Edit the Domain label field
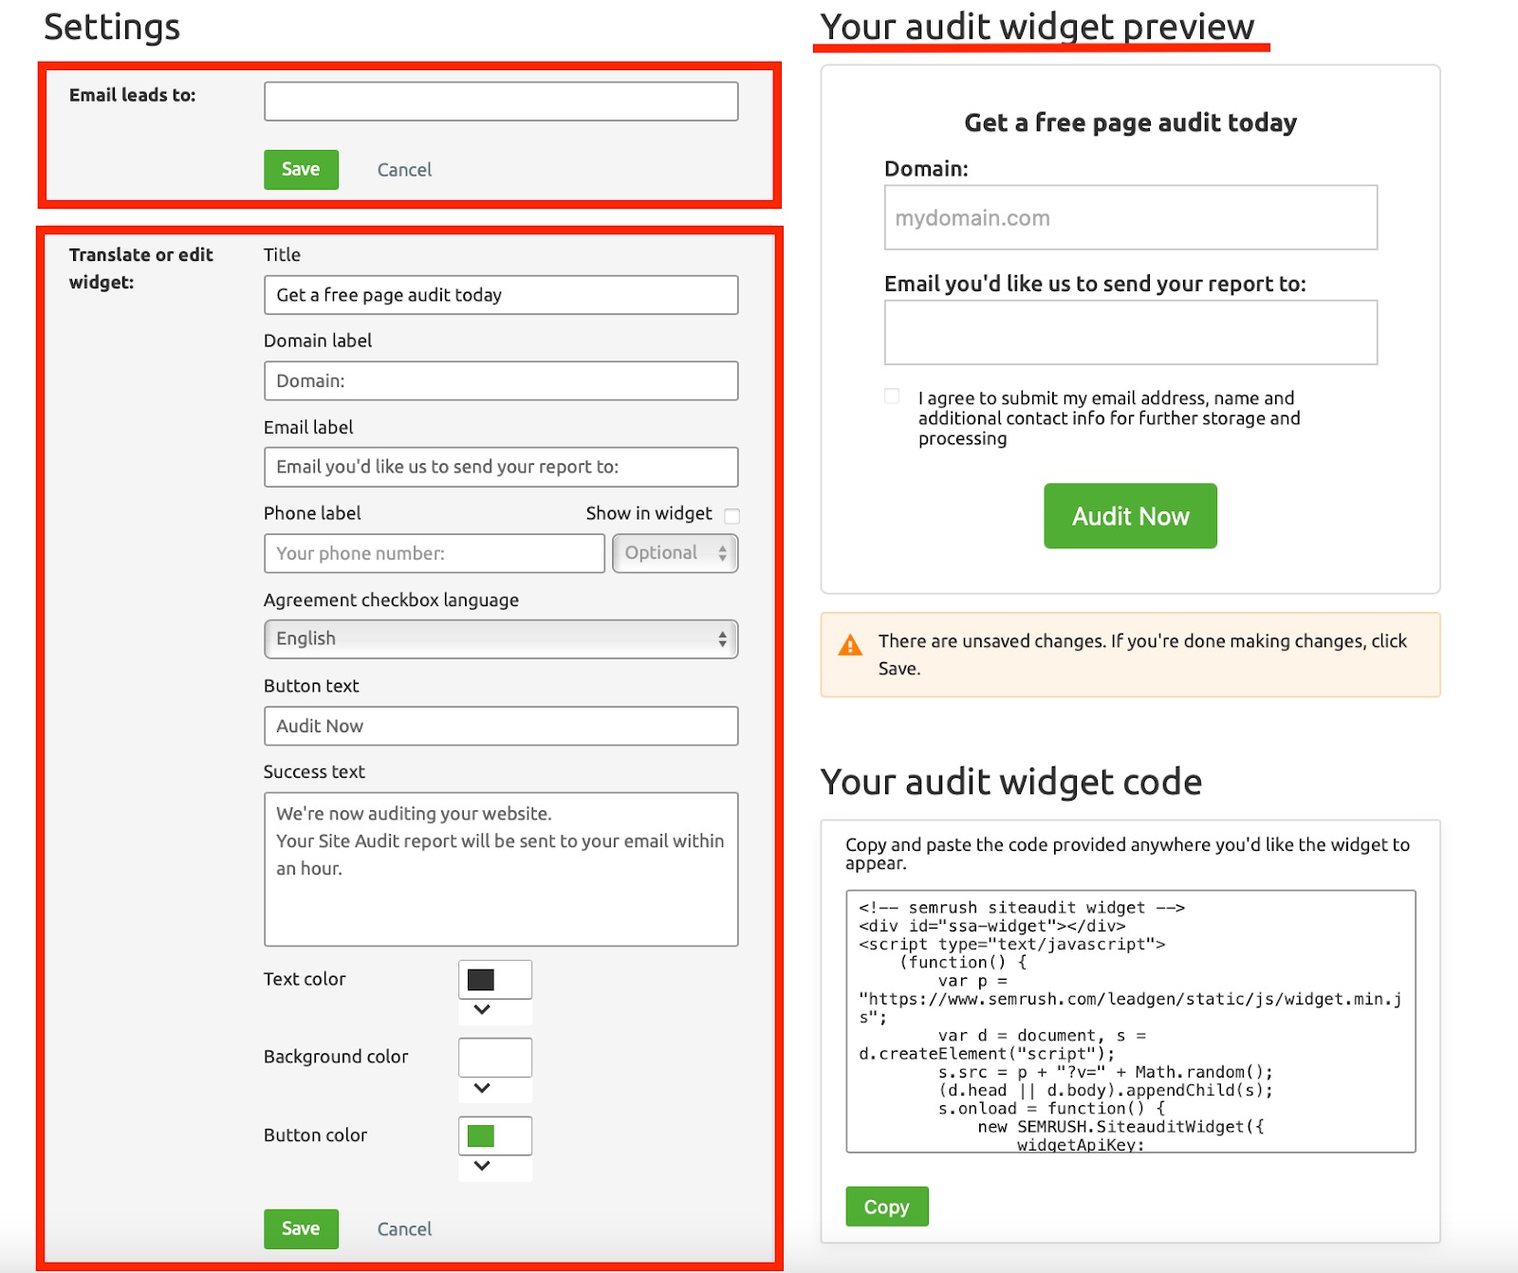1518x1273 pixels. click(501, 381)
